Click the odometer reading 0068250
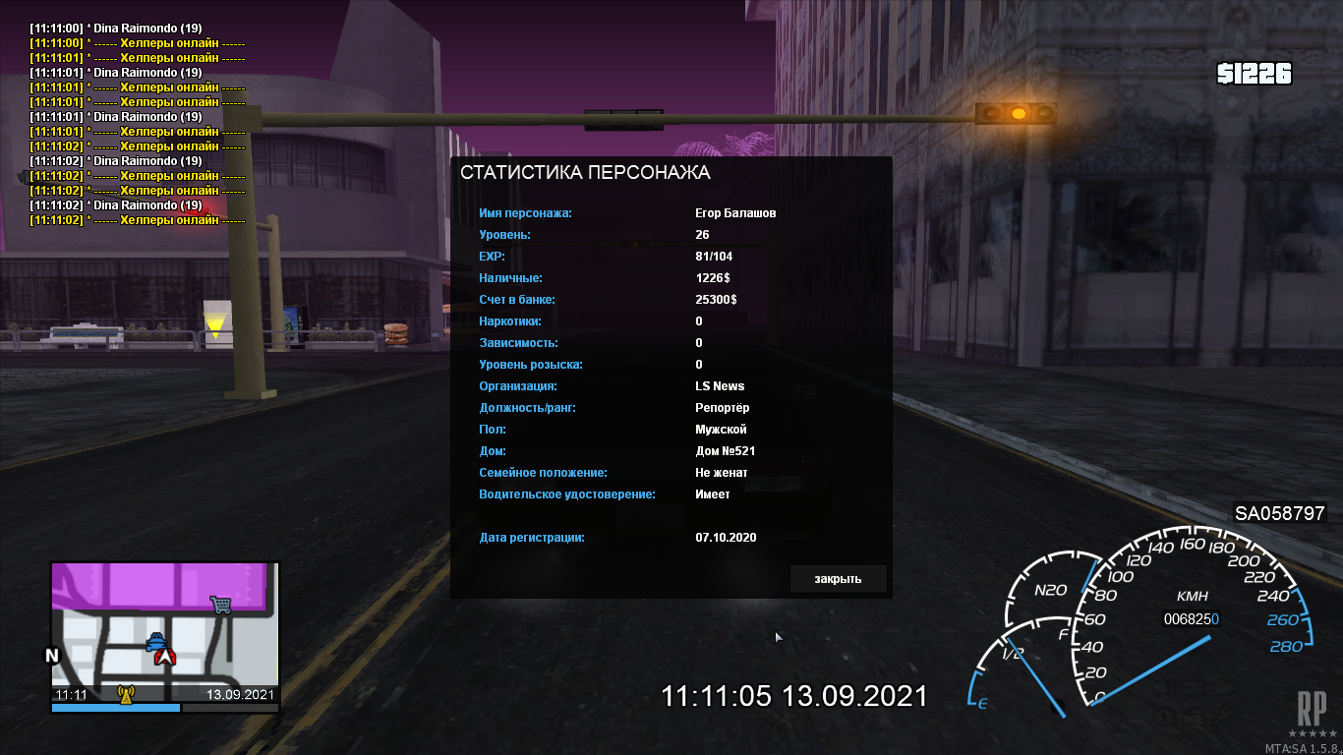1343x755 pixels. pyautogui.click(x=1191, y=618)
